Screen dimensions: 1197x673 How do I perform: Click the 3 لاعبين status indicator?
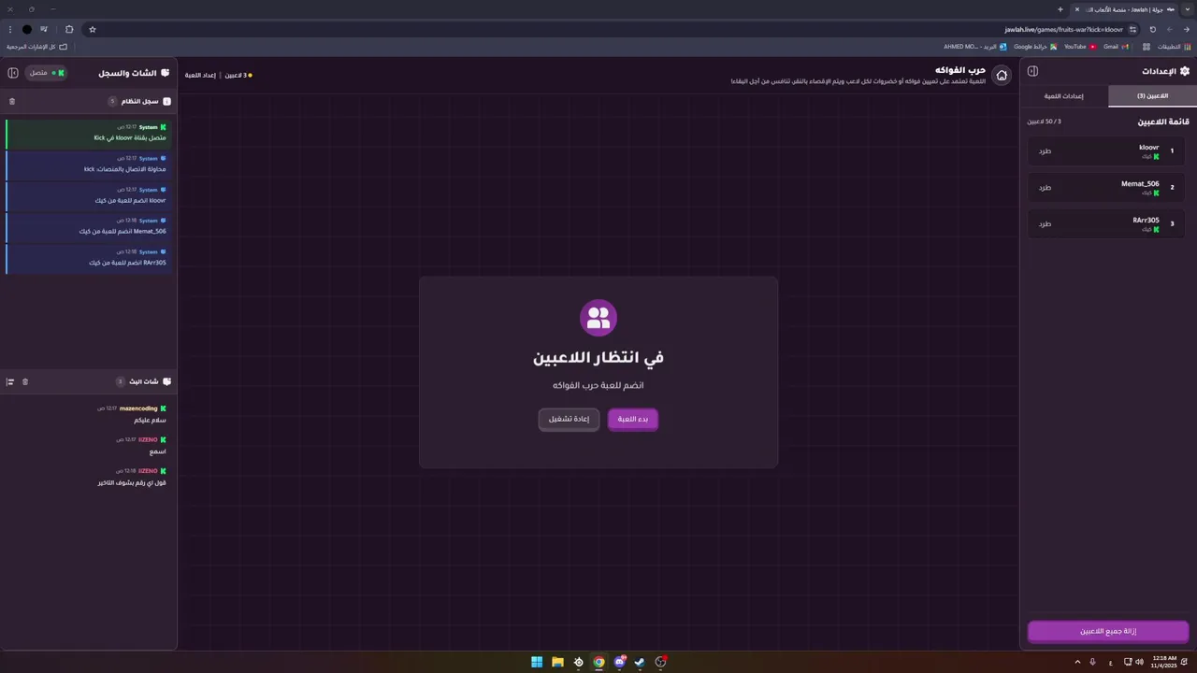tap(238, 75)
